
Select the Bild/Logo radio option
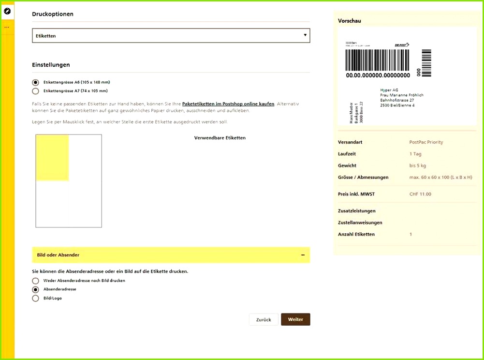(x=35, y=298)
